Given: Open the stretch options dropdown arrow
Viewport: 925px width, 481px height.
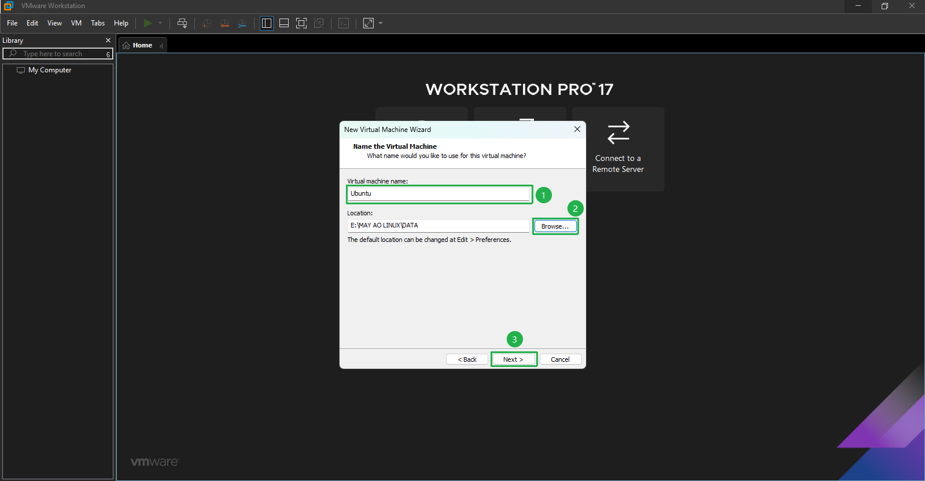Looking at the screenshot, I should (x=381, y=23).
